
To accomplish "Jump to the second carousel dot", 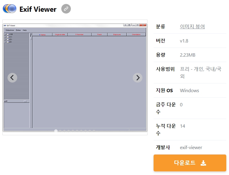I will (x=60, y=131).
